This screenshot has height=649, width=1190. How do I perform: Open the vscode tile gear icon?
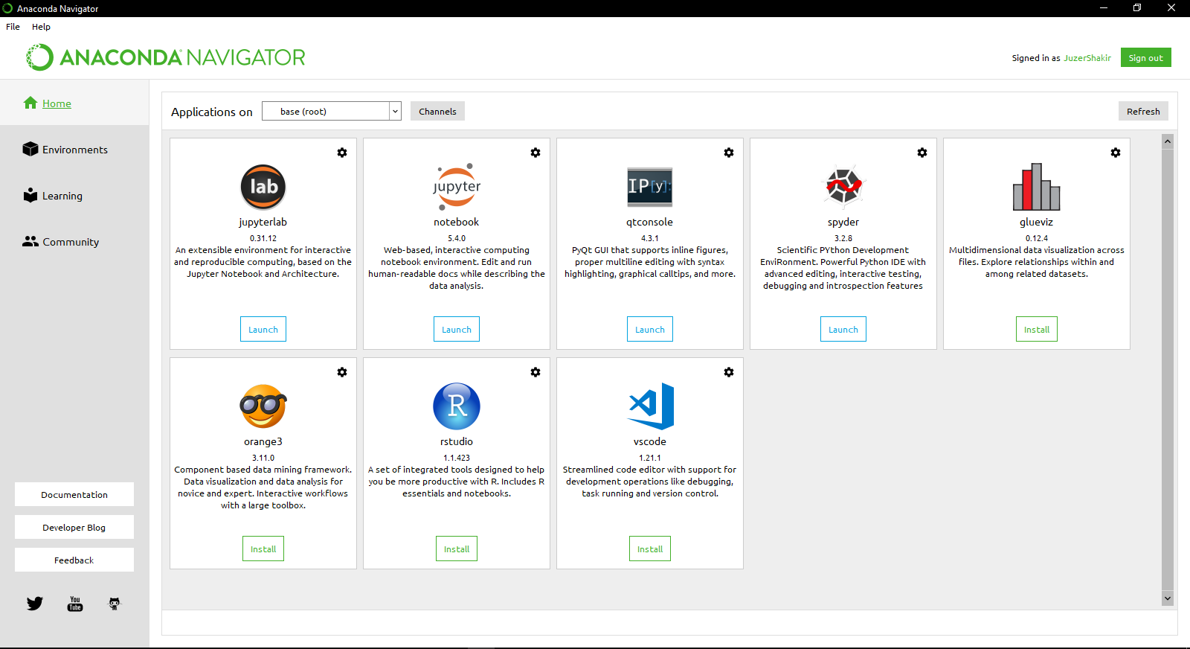(x=729, y=372)
